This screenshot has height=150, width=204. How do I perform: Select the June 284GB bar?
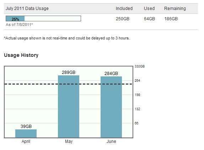tap(111, 107)
